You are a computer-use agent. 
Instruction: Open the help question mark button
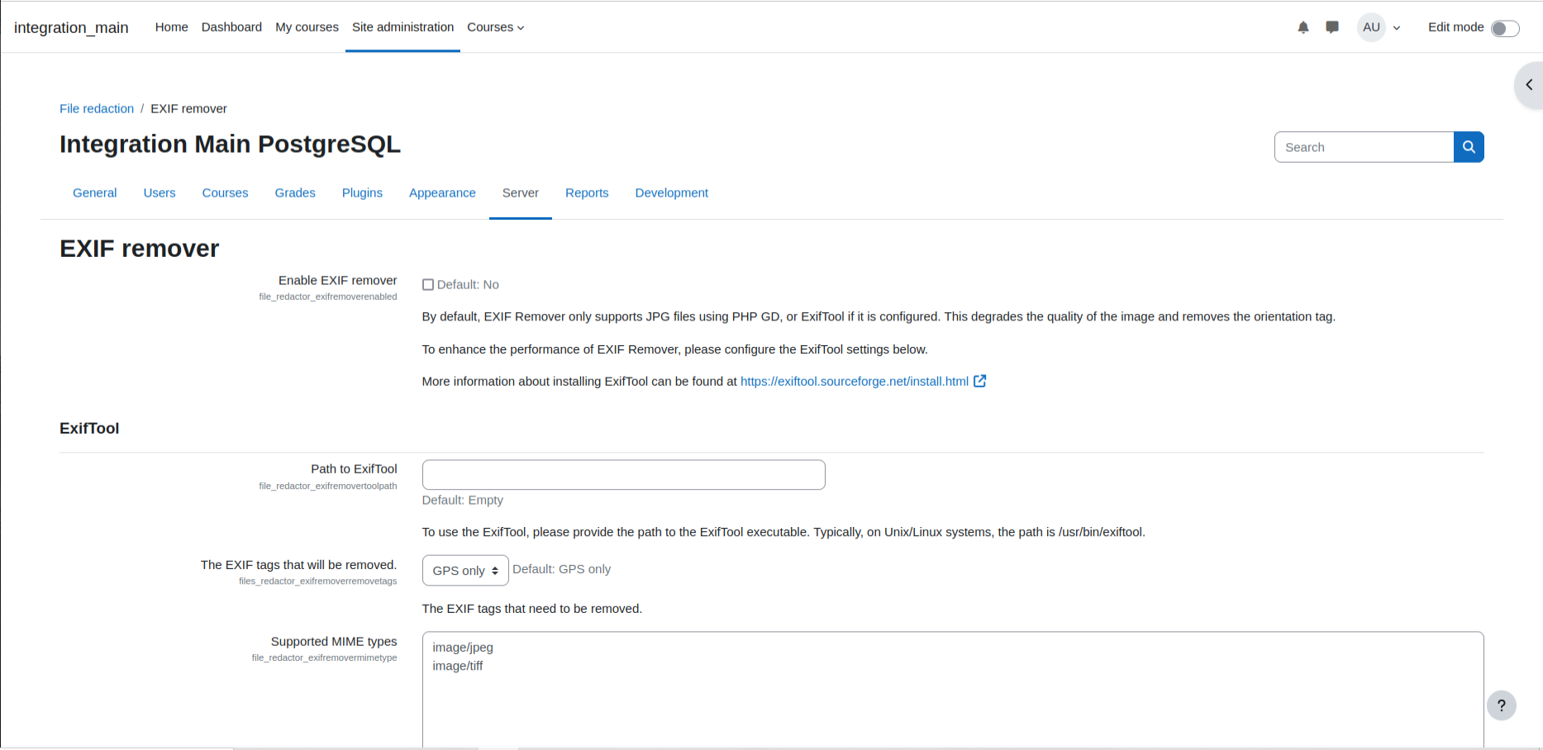(1502, 705)
